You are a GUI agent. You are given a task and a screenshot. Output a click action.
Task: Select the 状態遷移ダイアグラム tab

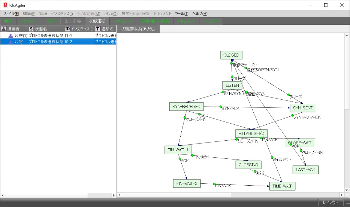click(x=138, y=29)
